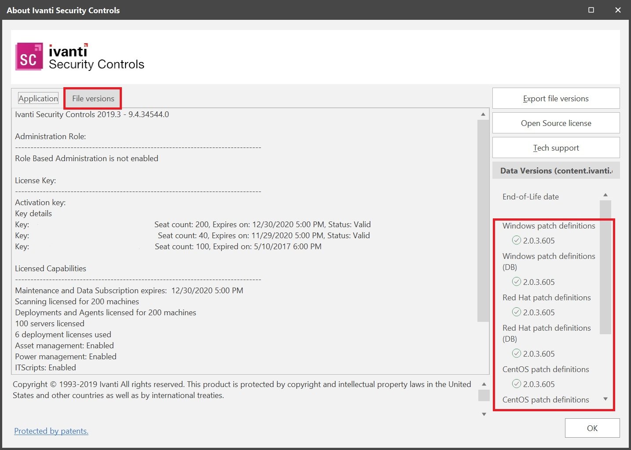Click the Export file versions button
The image size is (631, 450).
[x=555, y=98]
